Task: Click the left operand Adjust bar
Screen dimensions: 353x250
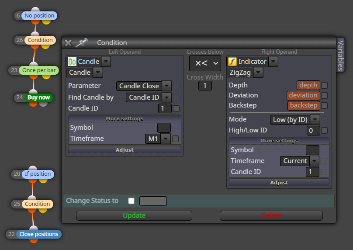Action: [x=125, y=150]
